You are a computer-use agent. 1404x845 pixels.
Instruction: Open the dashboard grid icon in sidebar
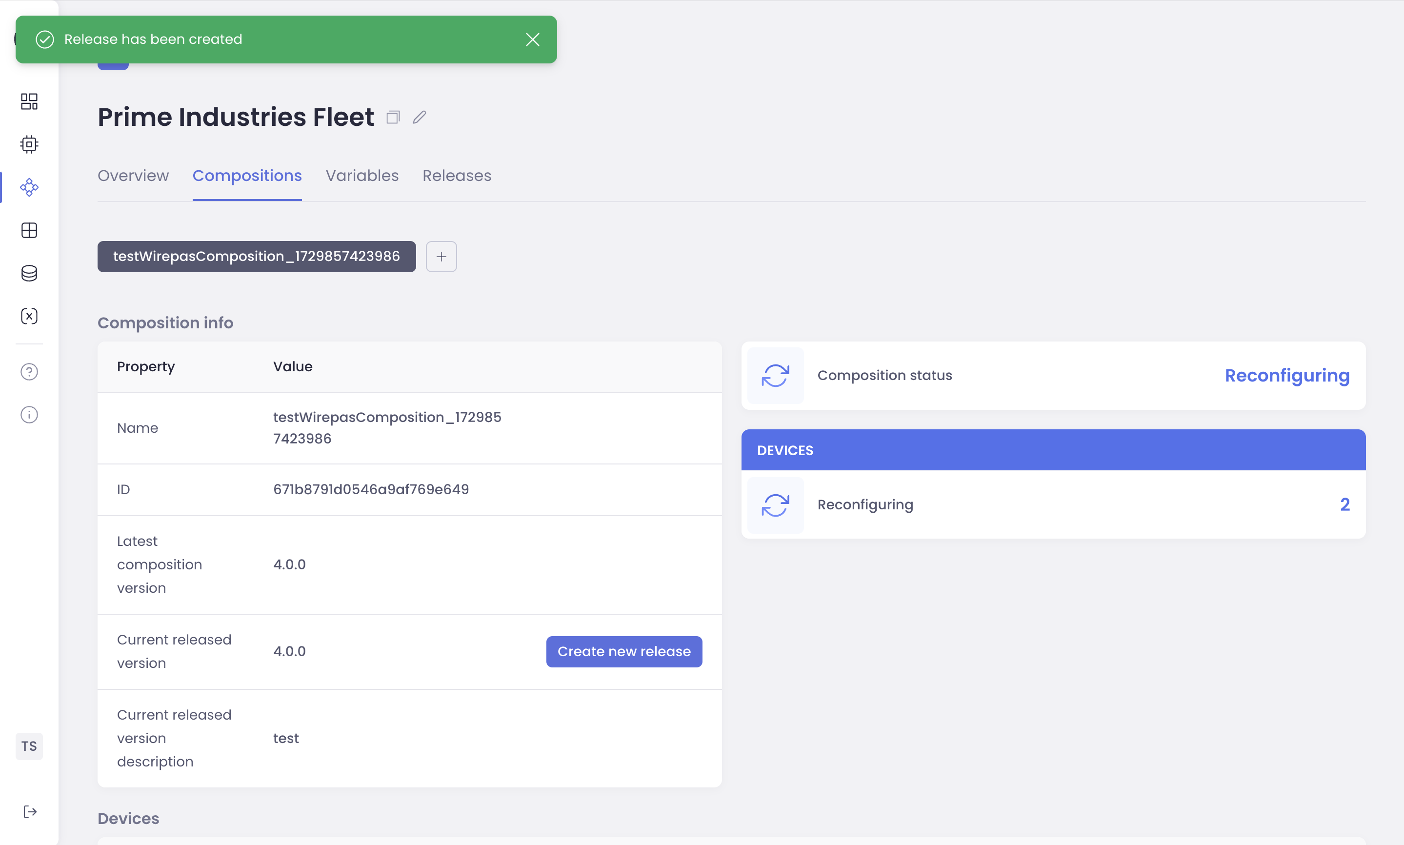click(x=29, y=101)
